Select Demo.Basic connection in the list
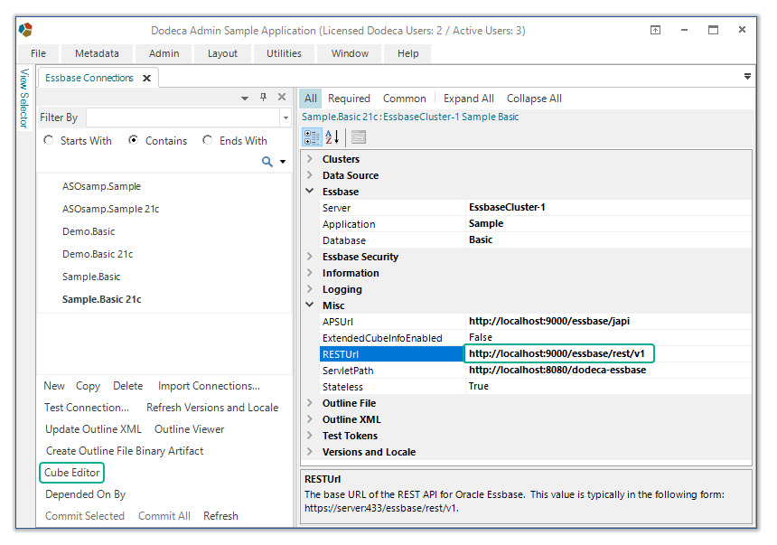The height and width of the screenshot is (545, 777). [89, 231]
